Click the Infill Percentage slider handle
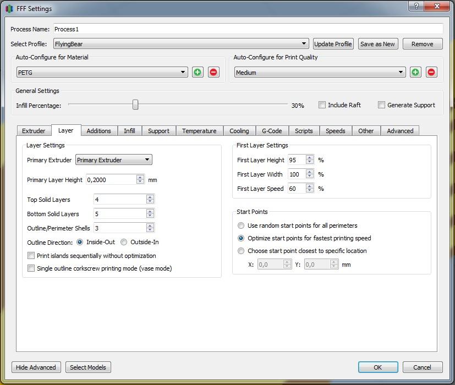Image resolution: width=455 pixels, height=385 pixels. pyautogui.click(x=135, y=105)
